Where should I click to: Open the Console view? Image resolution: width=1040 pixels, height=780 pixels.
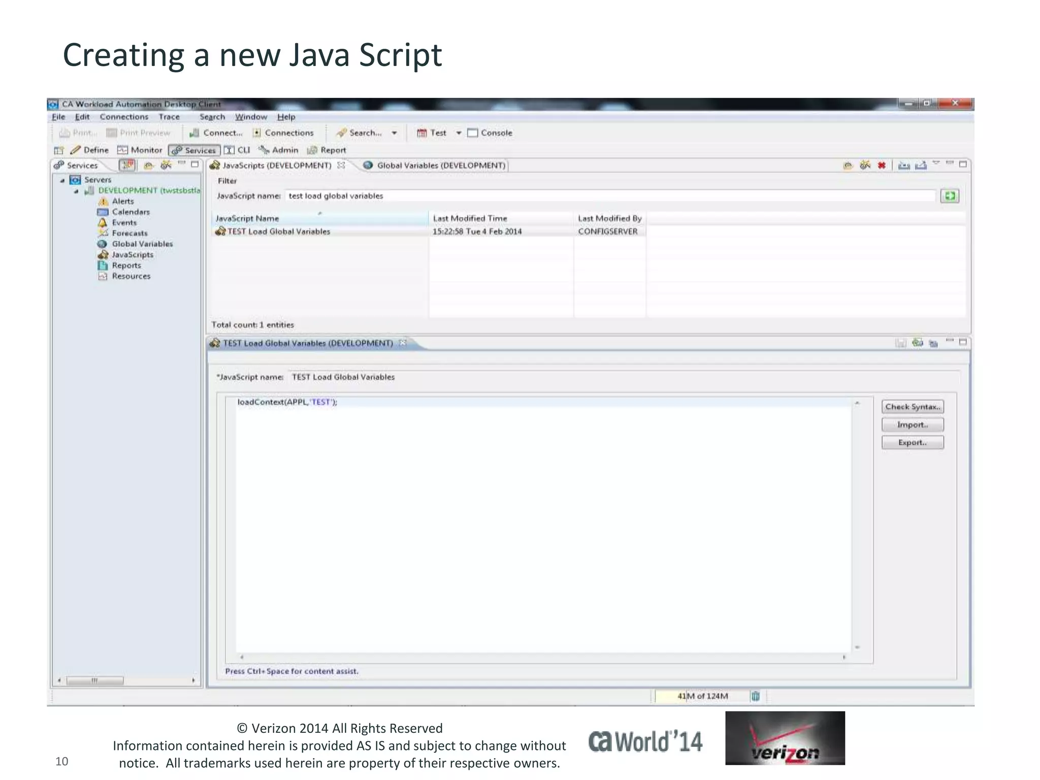[x=490, y=133]
